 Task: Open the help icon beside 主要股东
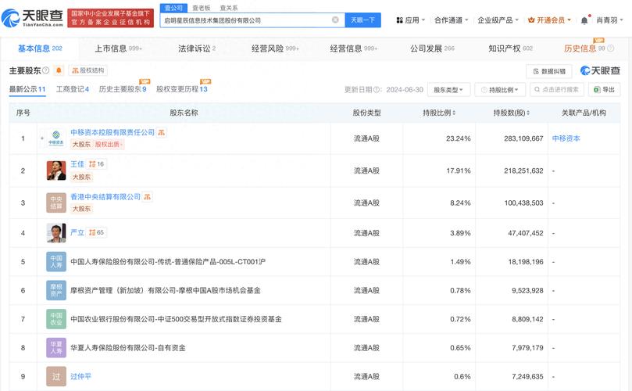(x=45, y=70)
